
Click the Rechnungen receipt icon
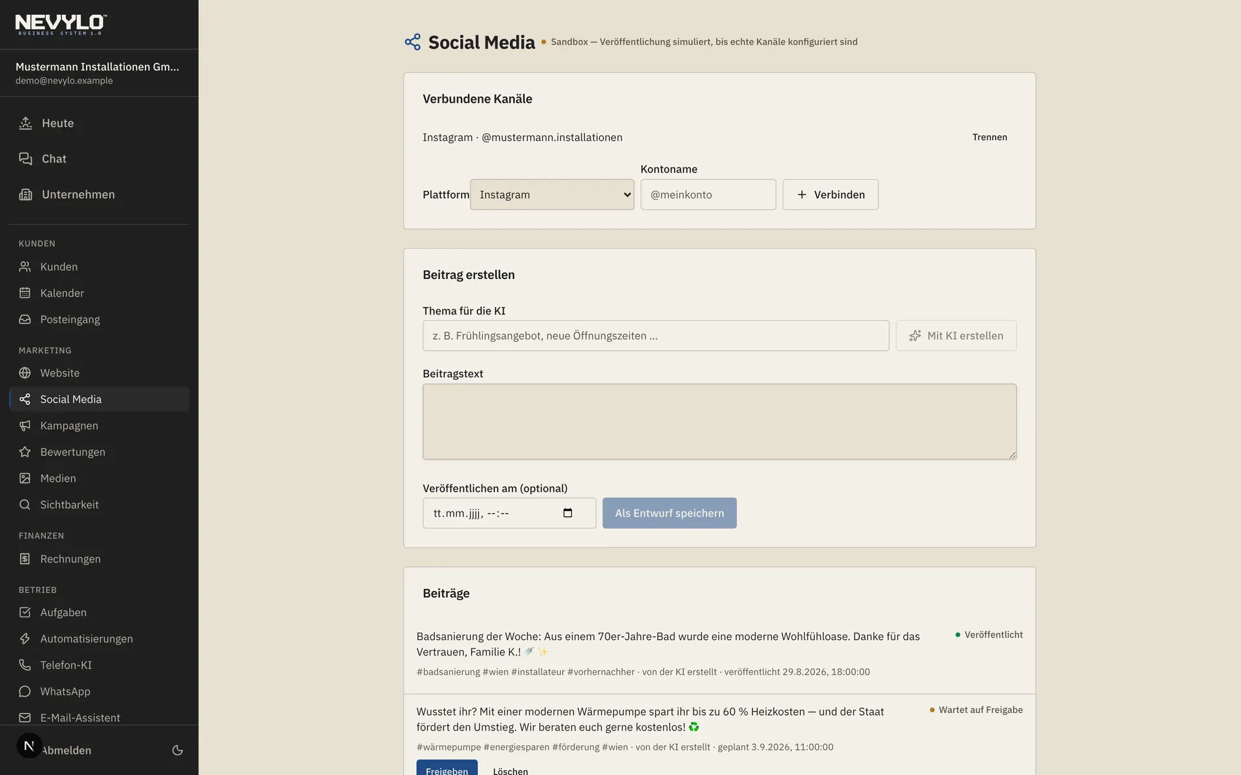25,559
